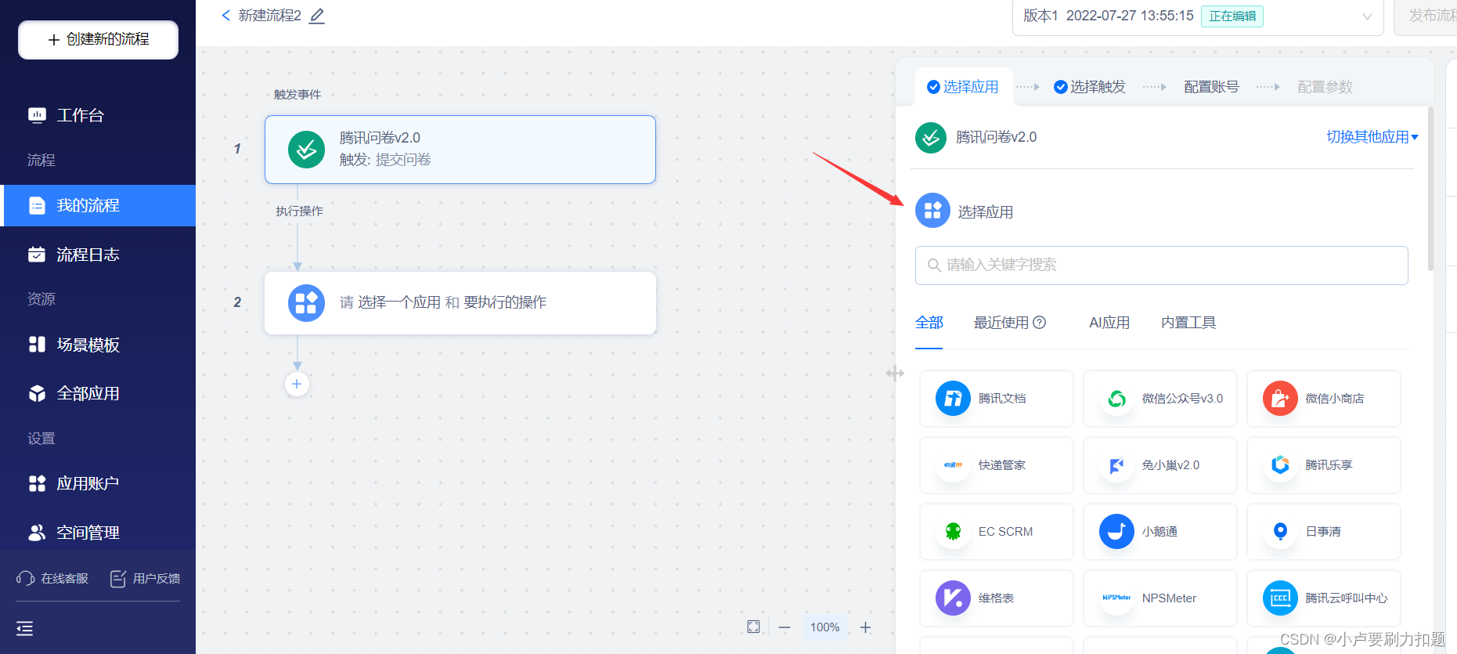Open the 工作台 sidebar item

coord(98,115)
